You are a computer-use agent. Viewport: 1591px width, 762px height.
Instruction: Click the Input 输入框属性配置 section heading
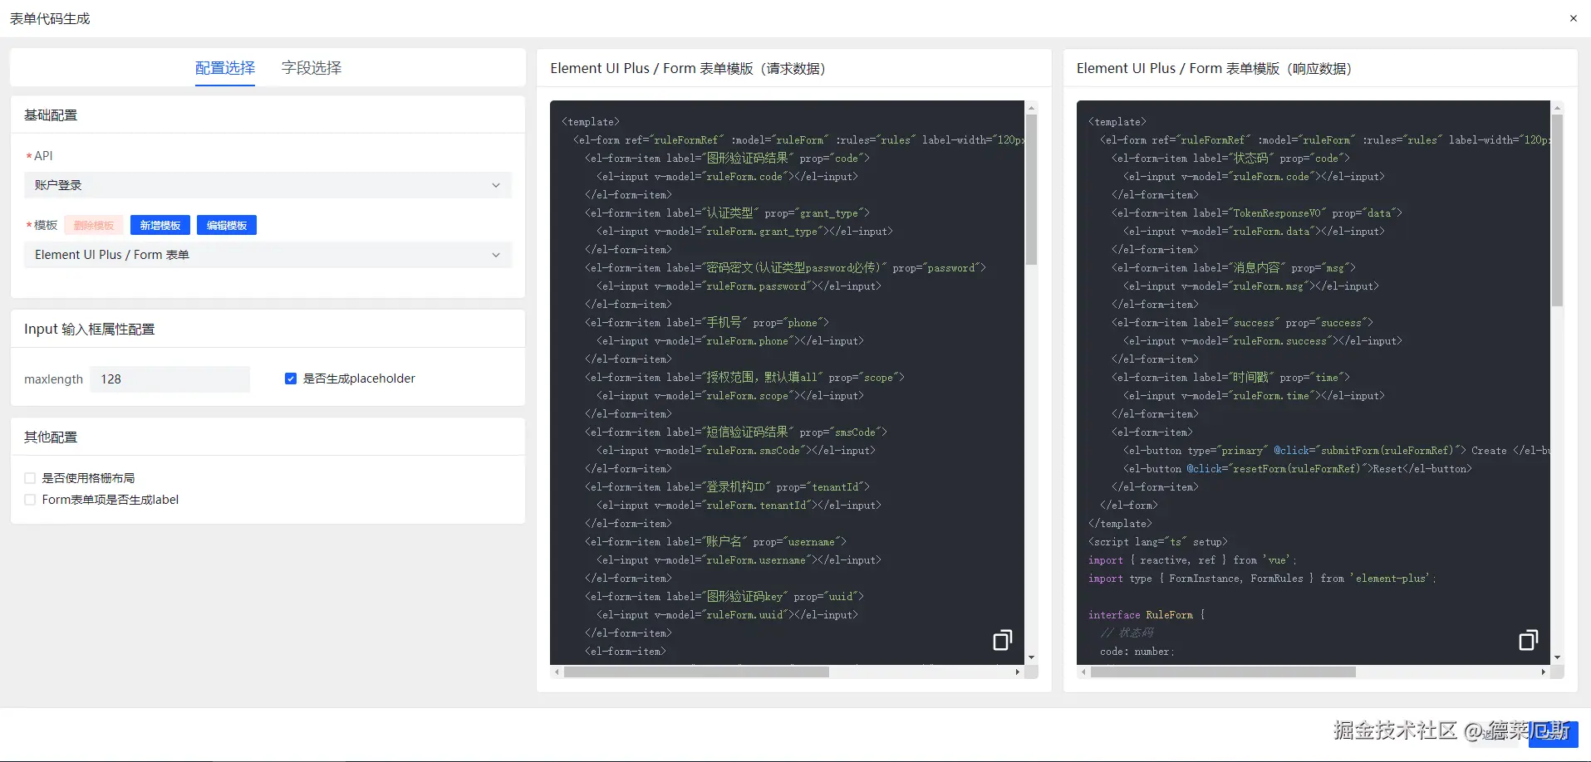[90, 330]
